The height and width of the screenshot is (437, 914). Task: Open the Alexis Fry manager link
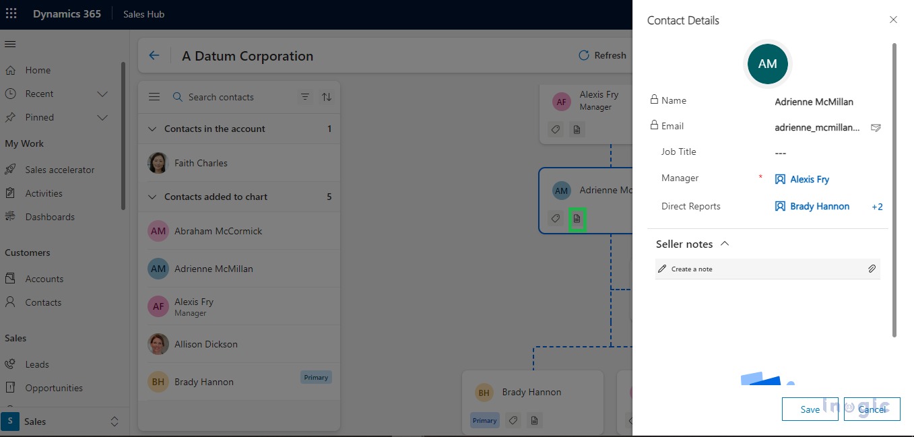809,179
